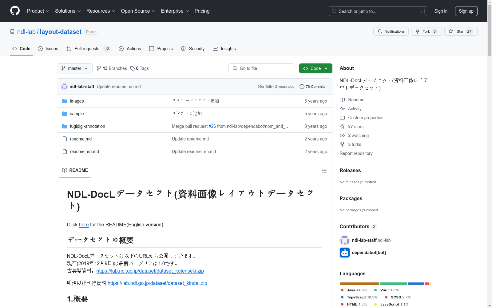Viewport: 492px width, 308px height.
Task: Click the fork icon beside 3 forks
Action: (342, 144)
